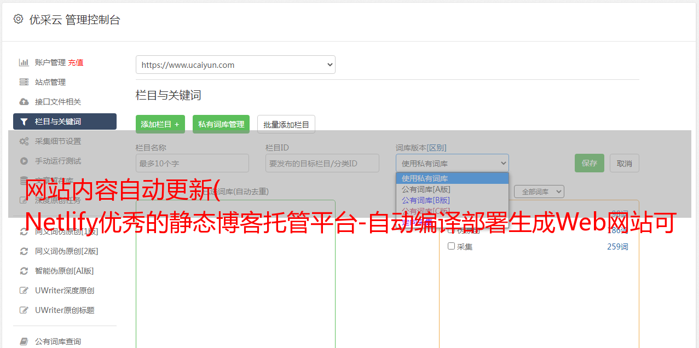Tick the 采集 checkbox
Screen dimensions: 699x348
tap(452, 246)
